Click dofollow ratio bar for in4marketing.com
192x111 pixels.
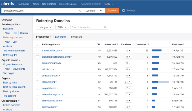pyautogui.click(x=155, y=94)
